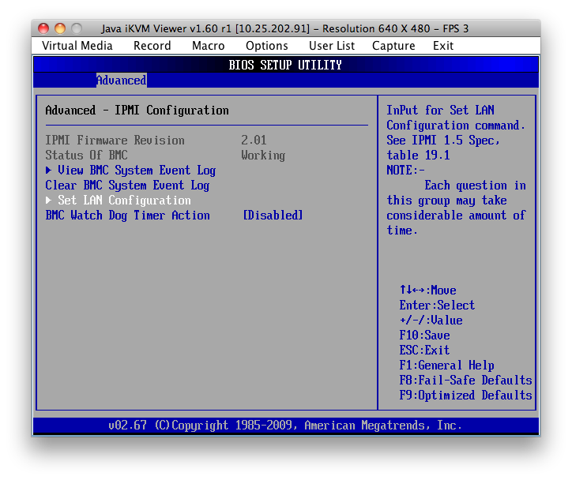The width and height of the screenshot is (572, 480).
Task: Open the User List menu
Action: [x=331, y=46]
